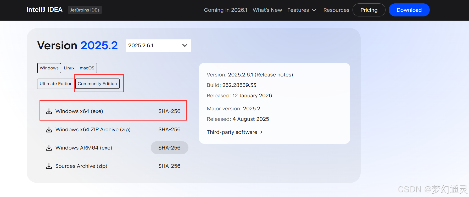Show SHA-256 for Windows ARM64 (exe)
469x197 pixels.
(169, 148)
